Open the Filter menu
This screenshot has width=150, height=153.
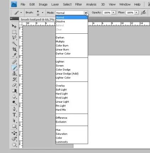79,4
